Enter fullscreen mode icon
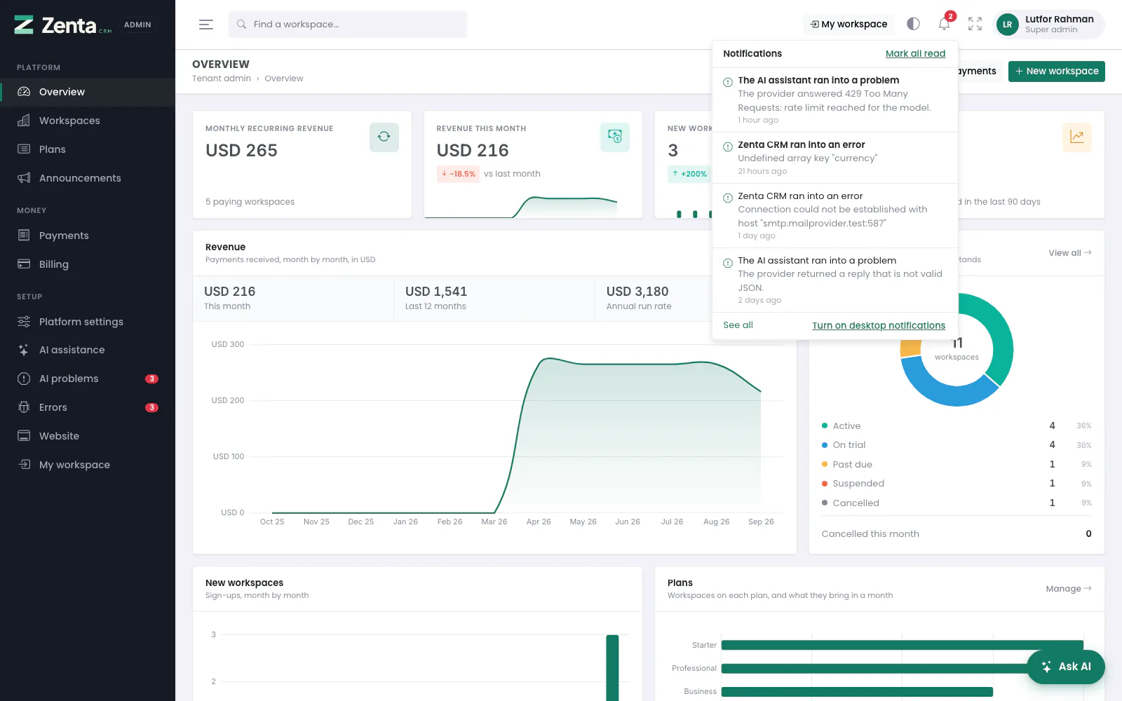Viewport: 1122px width, 701px height. coord(975,24)
